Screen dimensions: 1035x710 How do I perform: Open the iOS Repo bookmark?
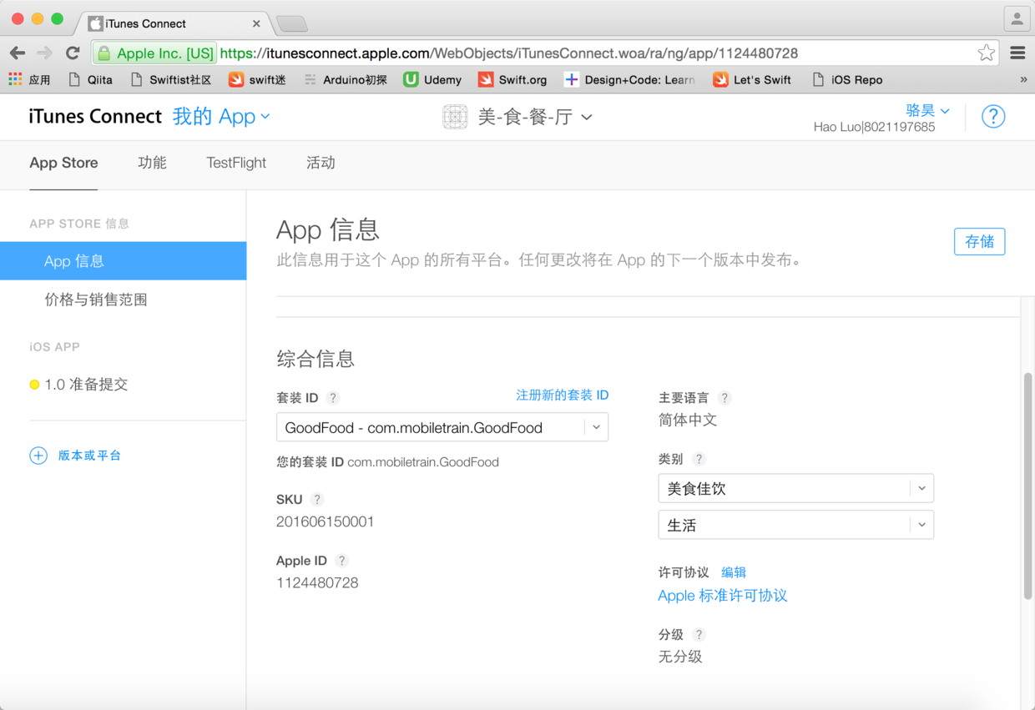846,80
